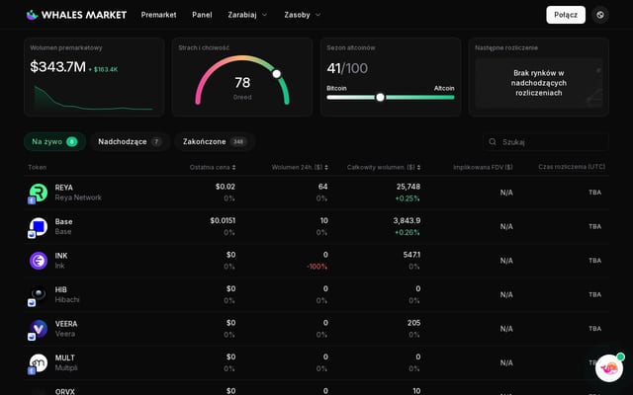This screenshot has height=395, width=633.
Task: Click the premarket volume chart
Action: [94, 98]
